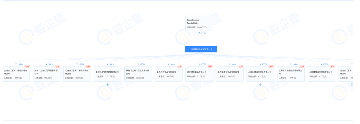Viewport: 360px width, 124px height.
Task: Click 100% arrow label above 上海同桌餐饮管理
Action: point(111,64)
